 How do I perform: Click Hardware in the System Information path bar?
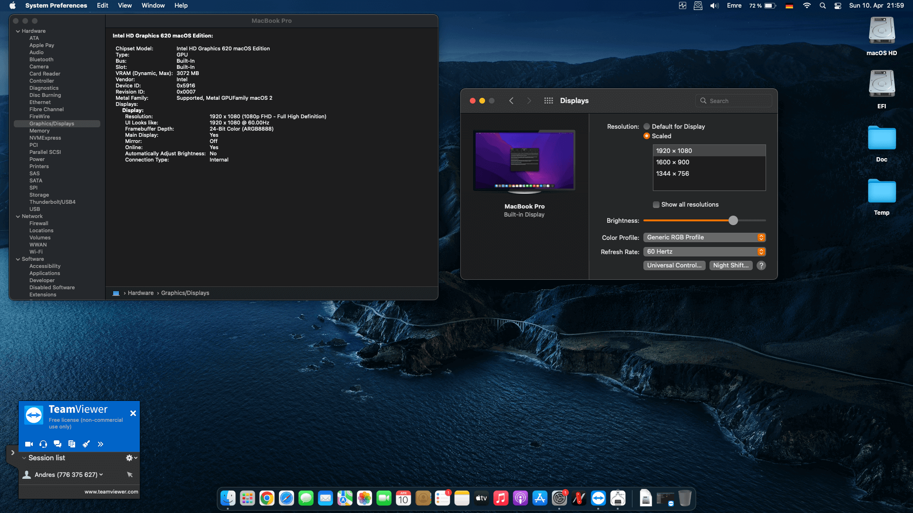click(x=141, y=293)
